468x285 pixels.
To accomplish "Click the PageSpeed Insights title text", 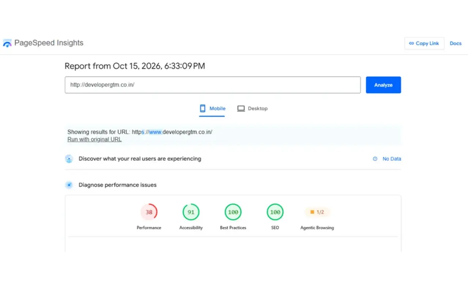I will coord(49,43).
